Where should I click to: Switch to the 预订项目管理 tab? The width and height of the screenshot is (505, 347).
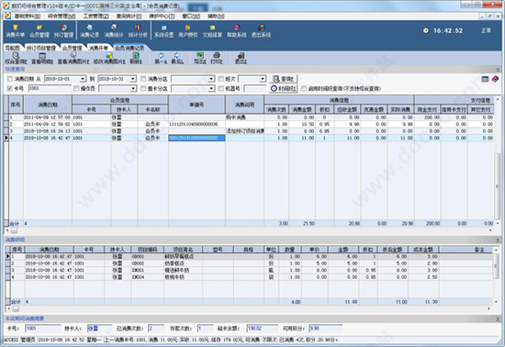pos(41,48)
